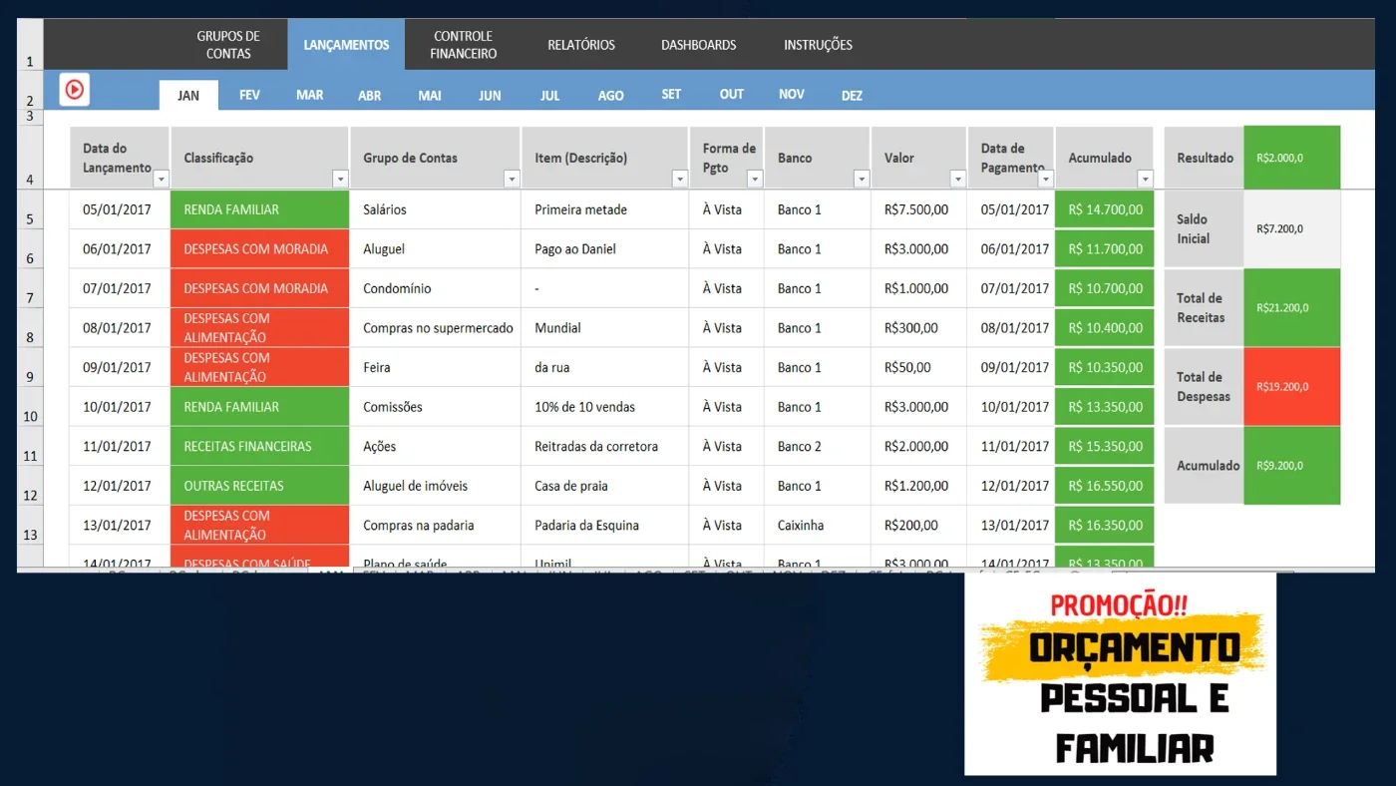Open the Acumulado column filter dropdown

click(1145, 180)
